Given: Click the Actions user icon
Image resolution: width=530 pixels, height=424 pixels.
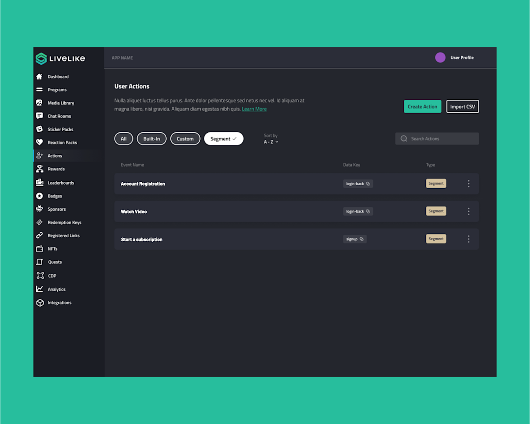Looking at the screenshot, I should coord(40,156).
